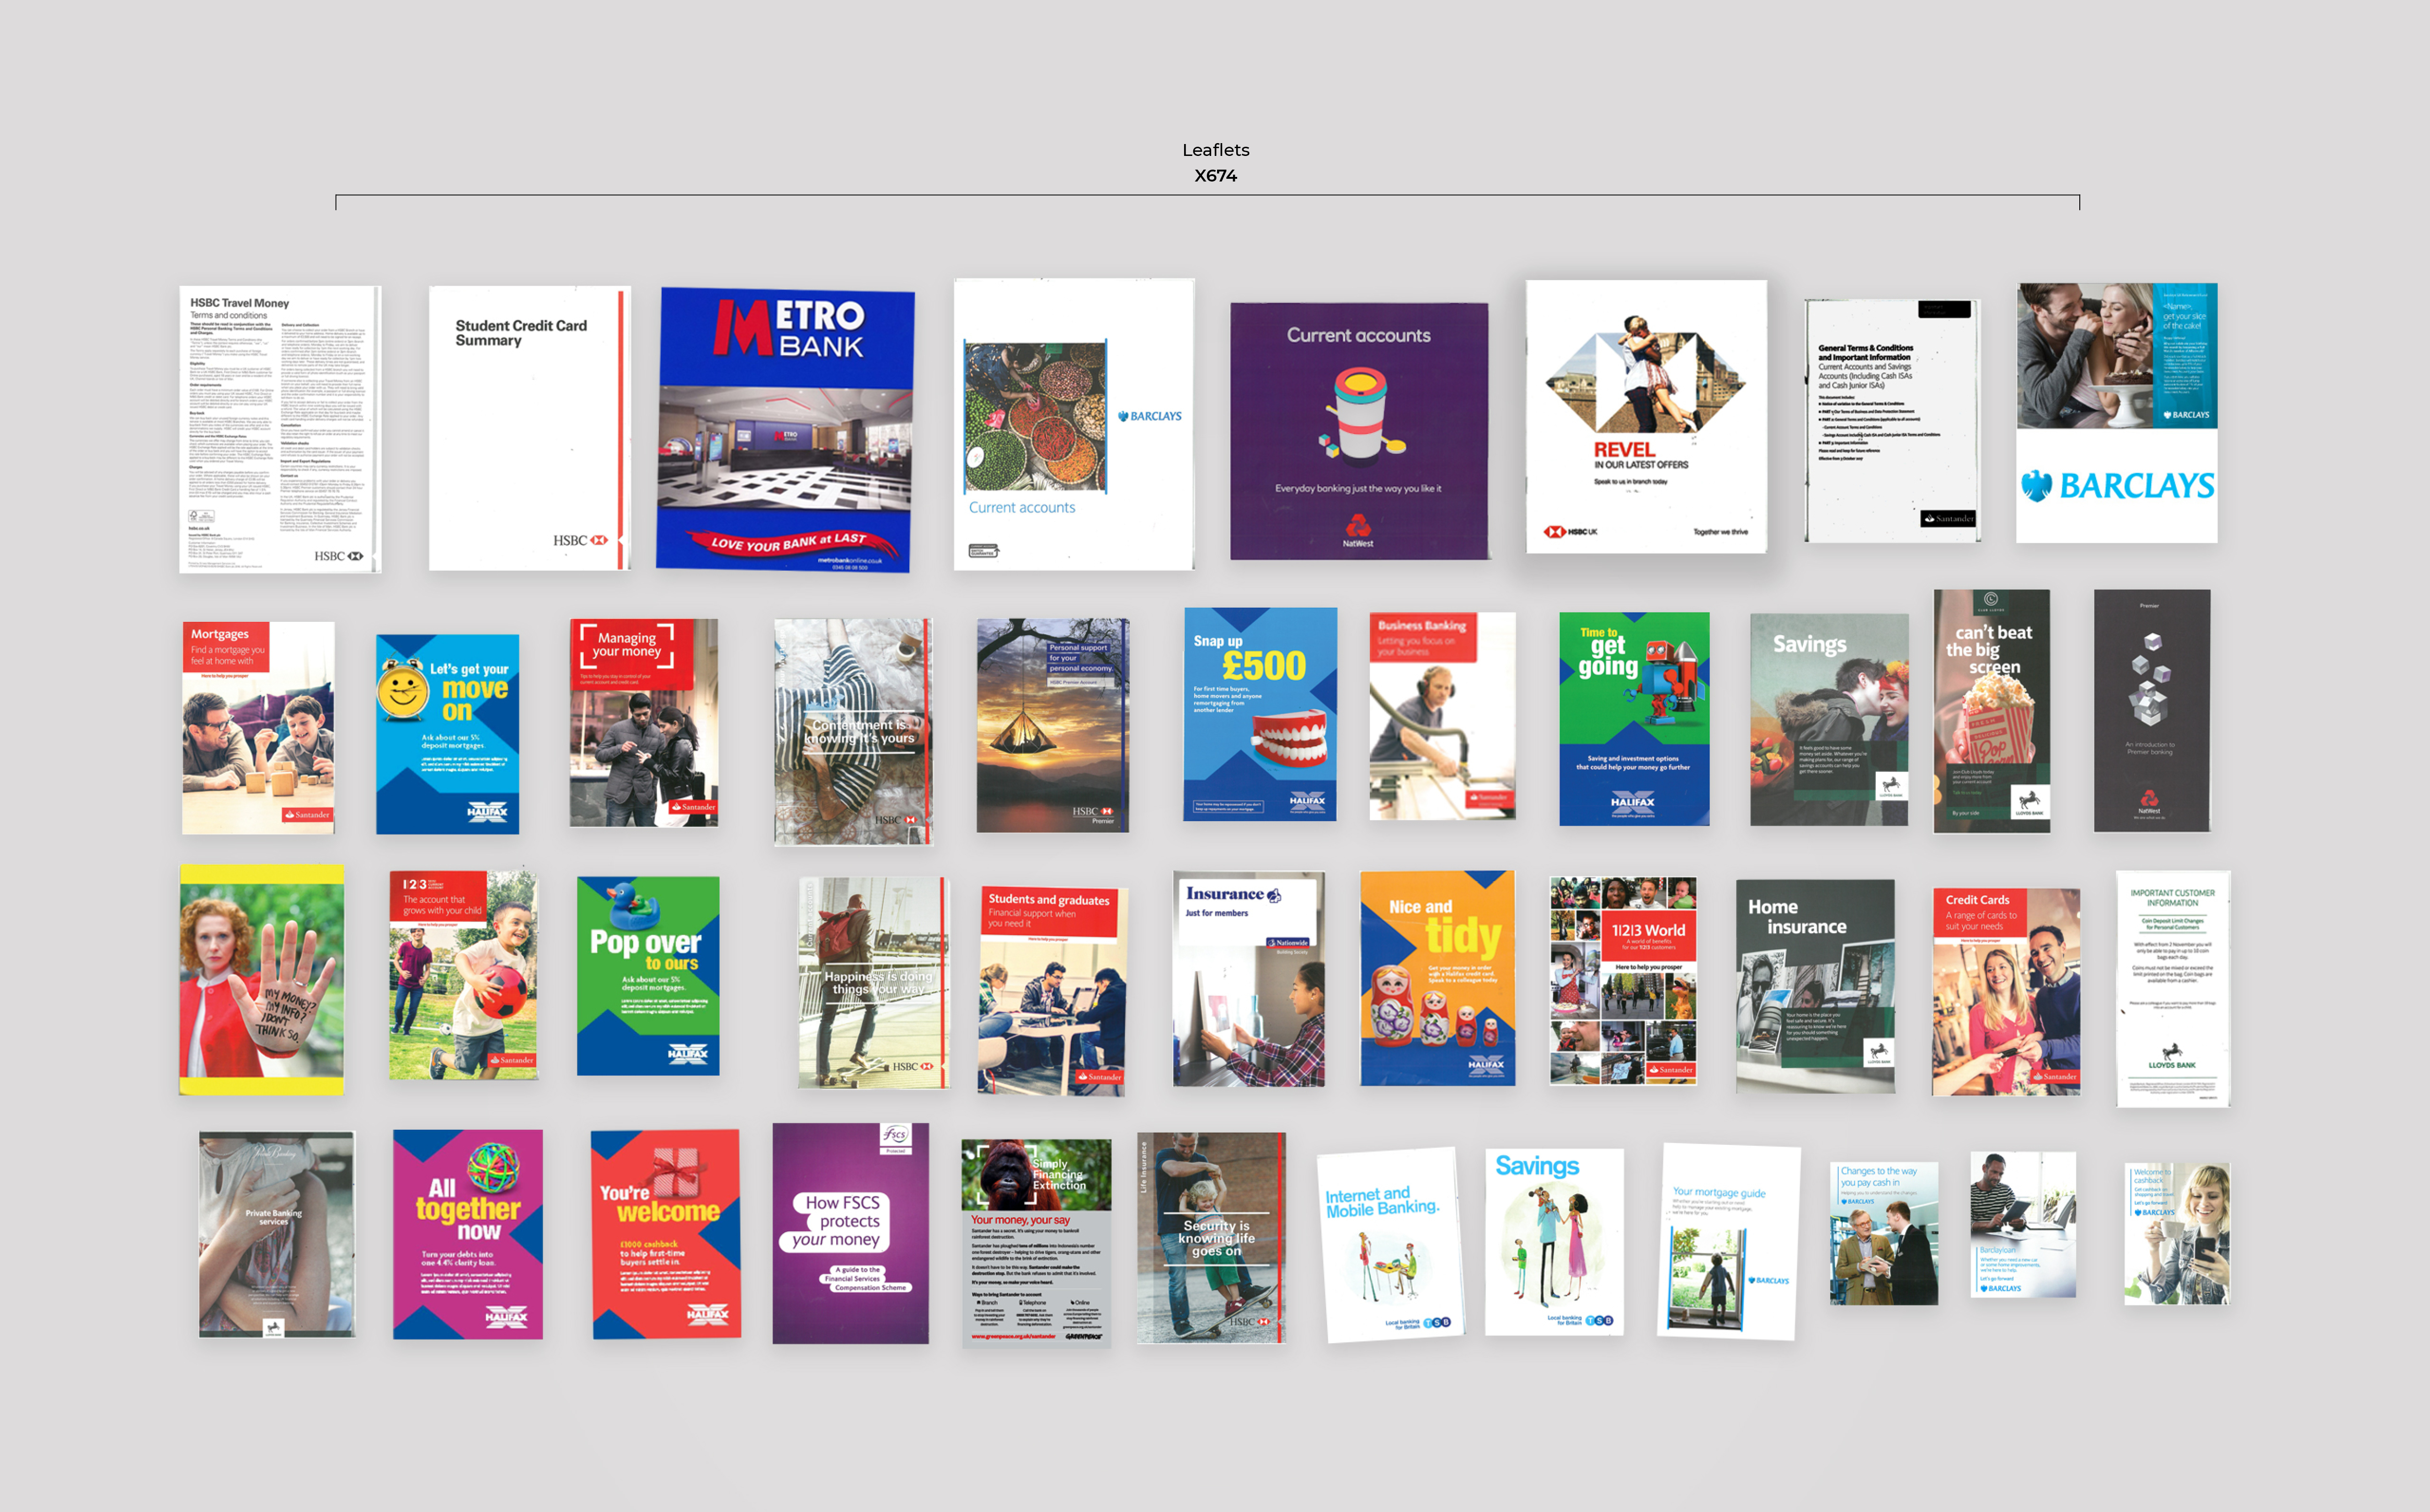Select the TSB Internet and Mobile Banking leaflet
The image size is (2430, 1512).
pyautogui.click(x=1391, y=1245)
